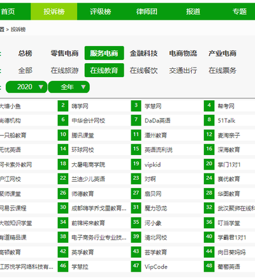The image size is (255, 280).
Task: Open rank 10 entry 腾讯课堂
Action: coord(83,135)
